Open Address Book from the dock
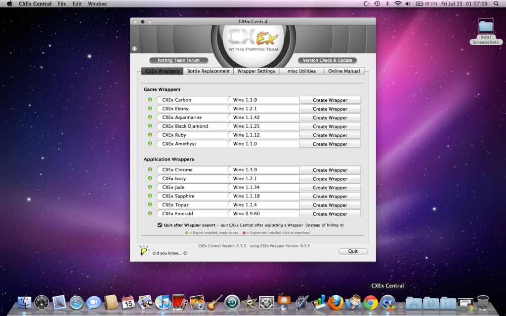 (111, 303)
